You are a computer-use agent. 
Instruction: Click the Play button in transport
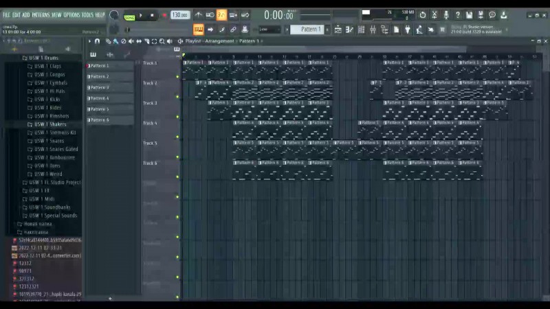[x=141, y=15]
